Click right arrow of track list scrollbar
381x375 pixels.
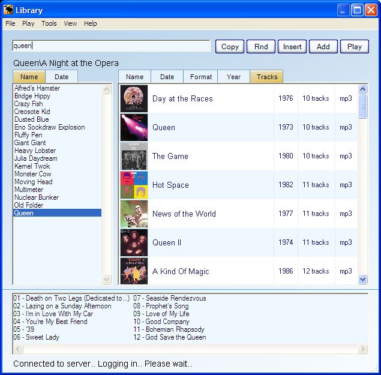[363, 349]
